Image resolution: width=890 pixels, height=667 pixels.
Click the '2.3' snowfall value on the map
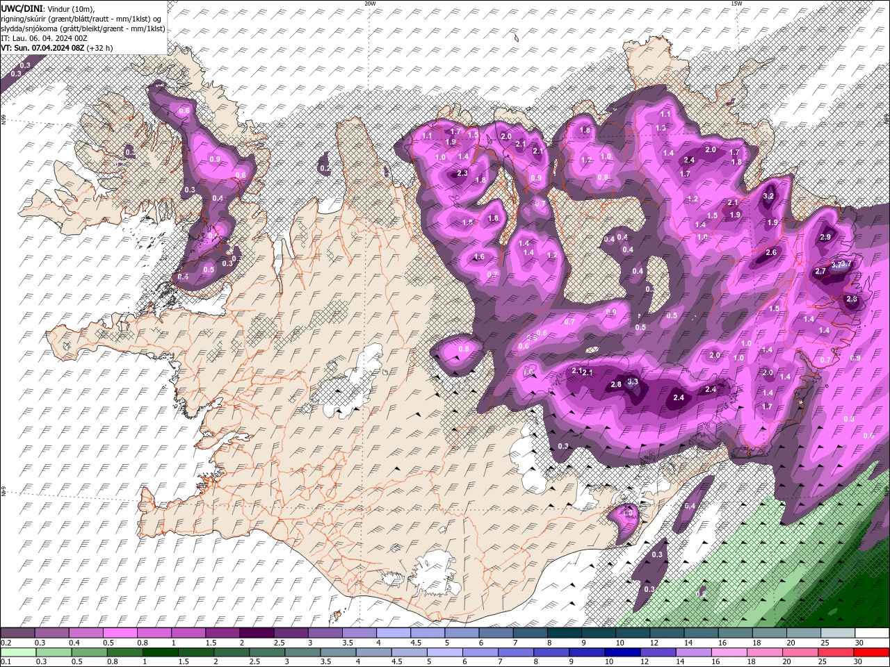(x=462, y=173)
